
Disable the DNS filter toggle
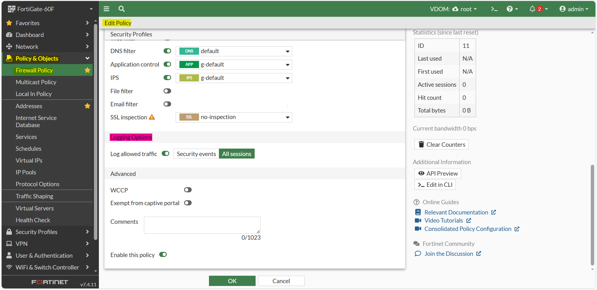(167, 51)
